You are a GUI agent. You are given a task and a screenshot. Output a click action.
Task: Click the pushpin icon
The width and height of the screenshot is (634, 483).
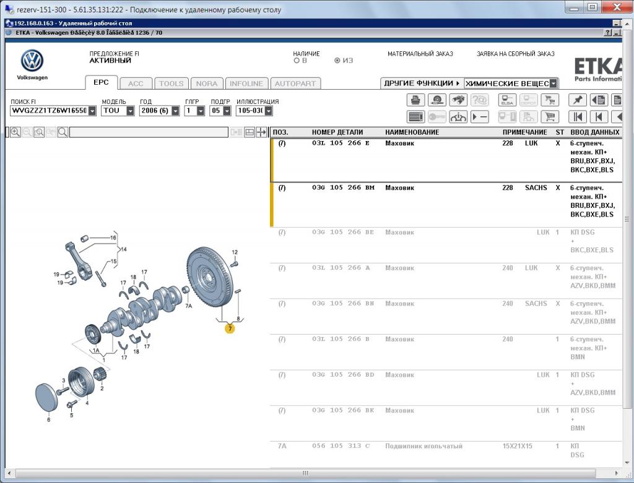pos(578,100)
